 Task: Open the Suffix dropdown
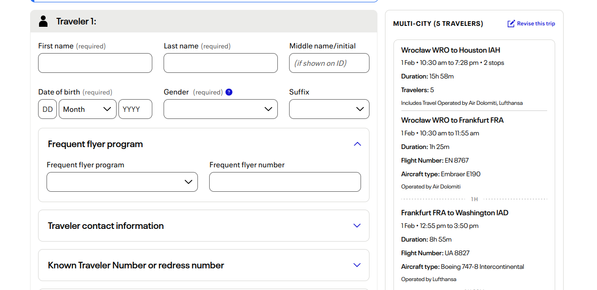pos(329,109)
